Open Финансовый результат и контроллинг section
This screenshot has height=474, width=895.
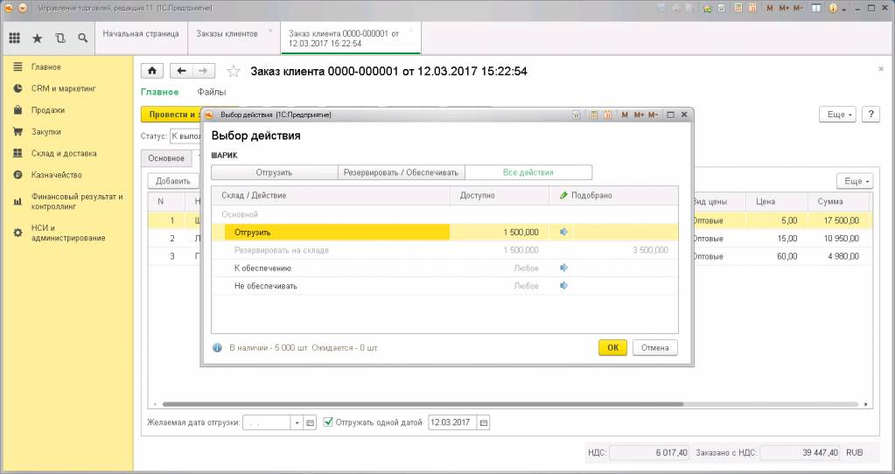[77, 201]
